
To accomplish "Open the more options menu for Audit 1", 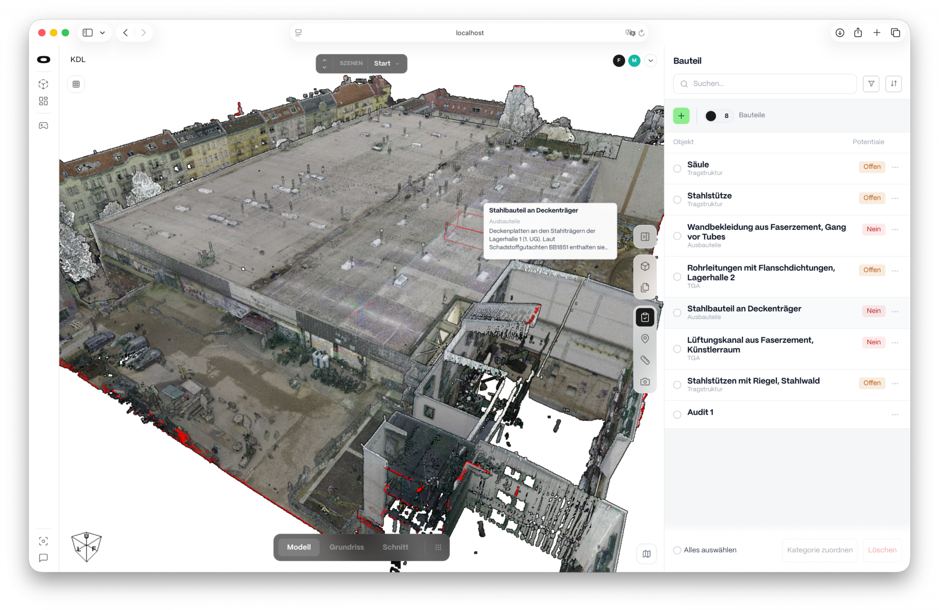I will tap(895, 415).
